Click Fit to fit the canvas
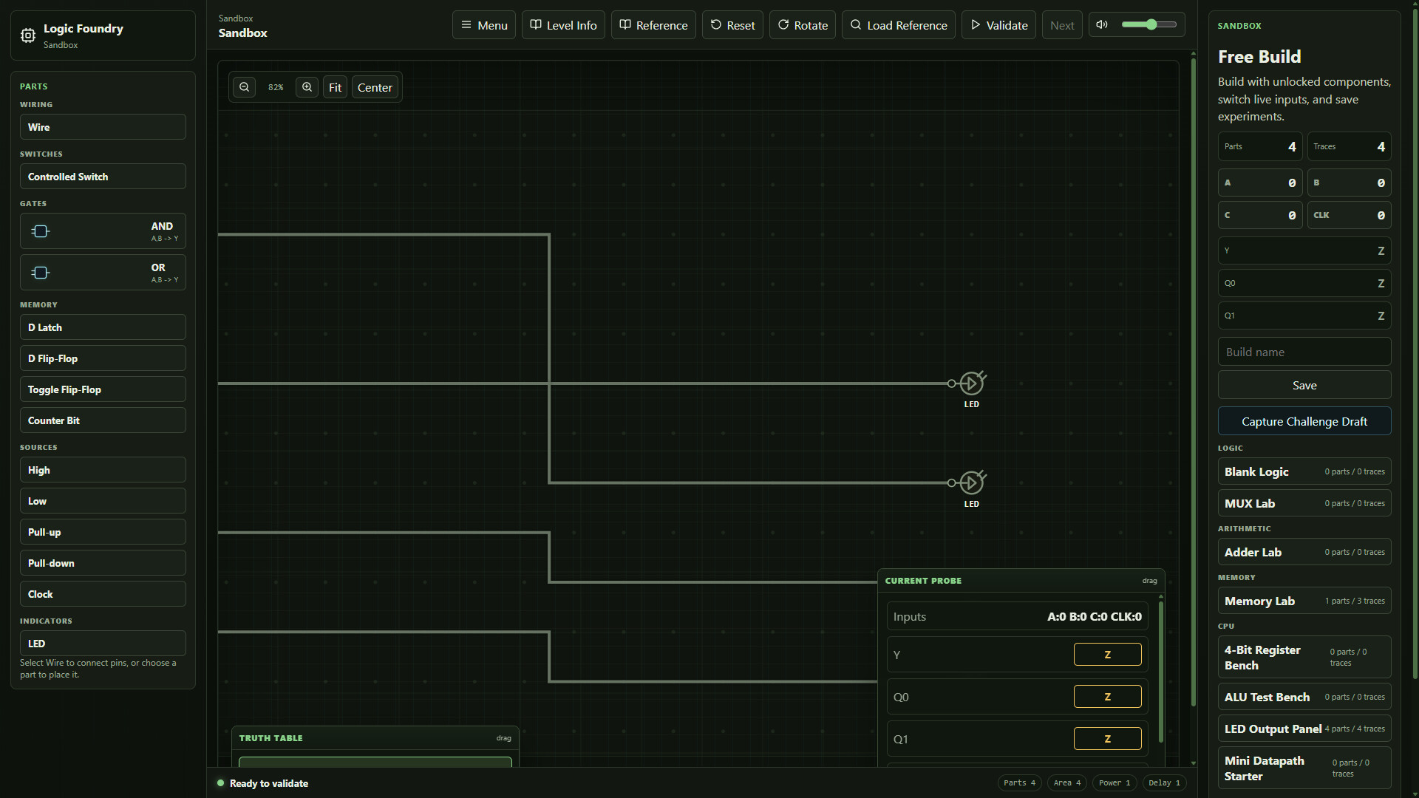Screen dimensions: 1419x798 (335, 87)
